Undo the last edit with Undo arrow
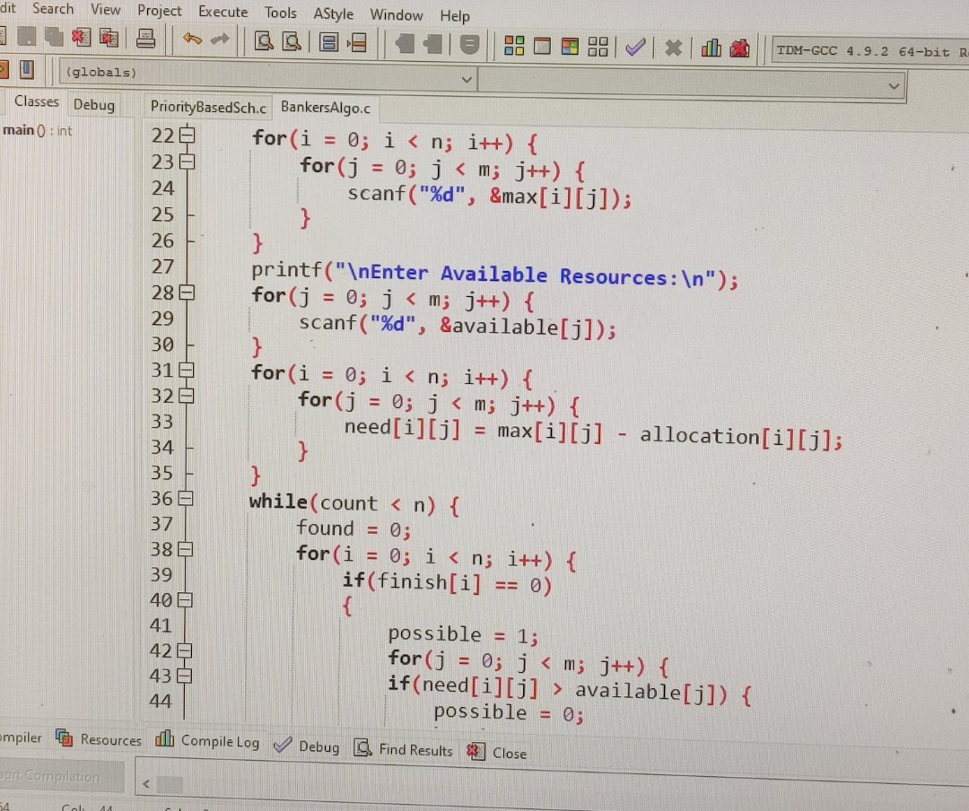The width and height of the screenshot is (969, 811). pos(192,39)
